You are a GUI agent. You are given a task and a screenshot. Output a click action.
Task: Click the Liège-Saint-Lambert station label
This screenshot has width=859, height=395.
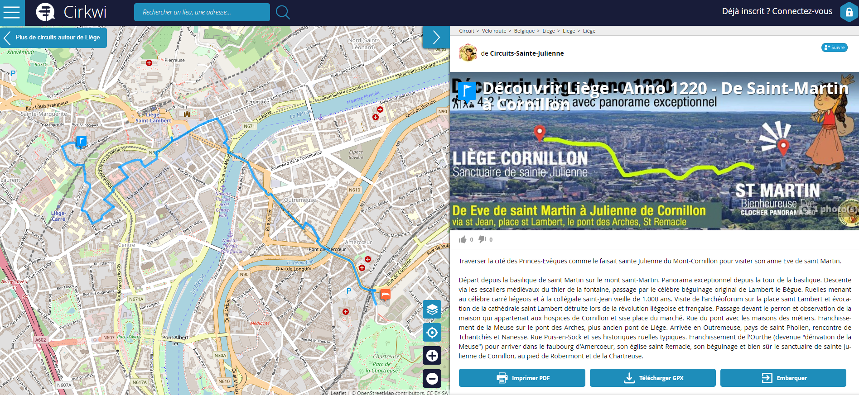[153, 118]
